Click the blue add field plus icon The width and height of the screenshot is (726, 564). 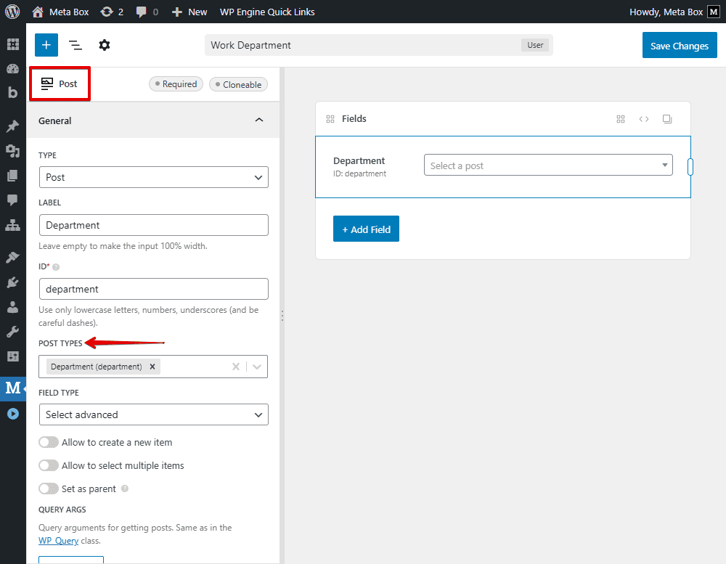46,45
